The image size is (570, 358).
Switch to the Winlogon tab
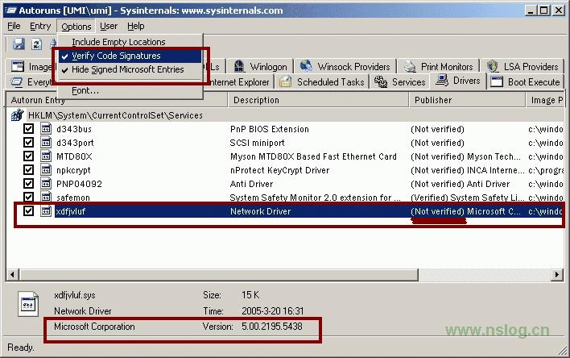[260, 67]
